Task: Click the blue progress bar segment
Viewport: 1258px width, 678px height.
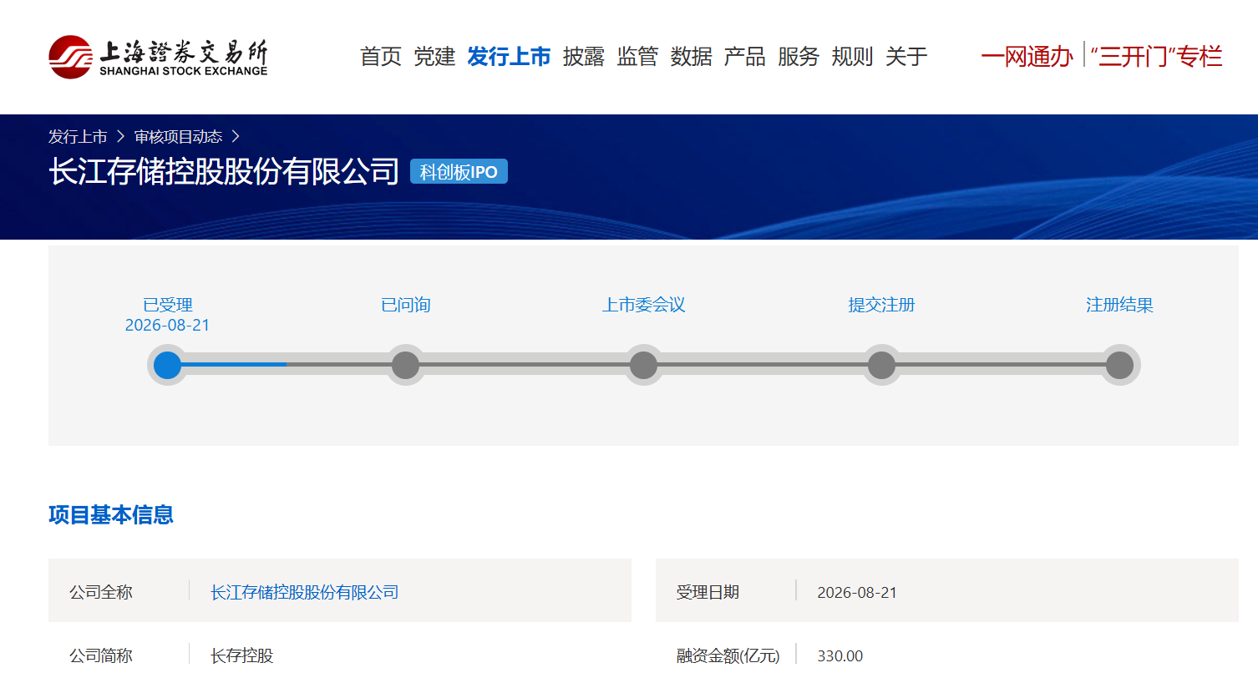Action: [233, 365]
